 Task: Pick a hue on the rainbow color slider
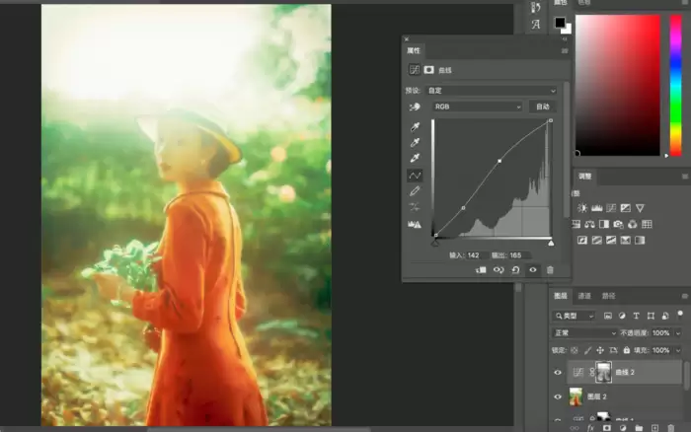(x=675, y=85)
